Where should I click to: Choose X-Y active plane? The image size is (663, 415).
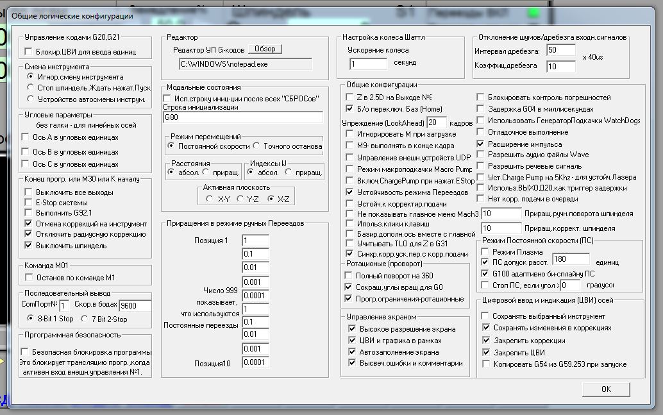pos(209,198)
